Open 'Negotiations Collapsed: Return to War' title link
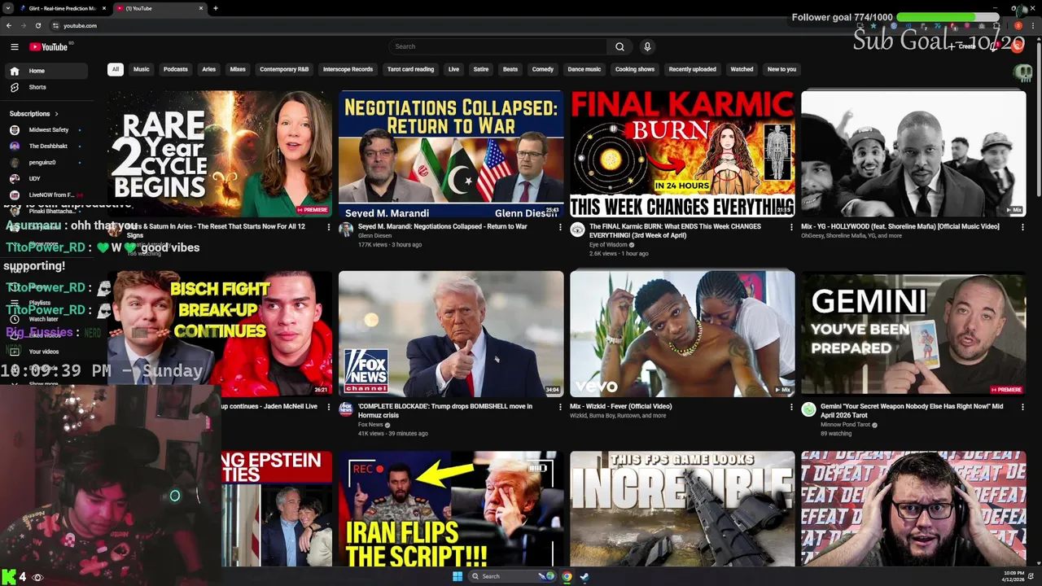The image size is (1042, 586). (442, 227)
